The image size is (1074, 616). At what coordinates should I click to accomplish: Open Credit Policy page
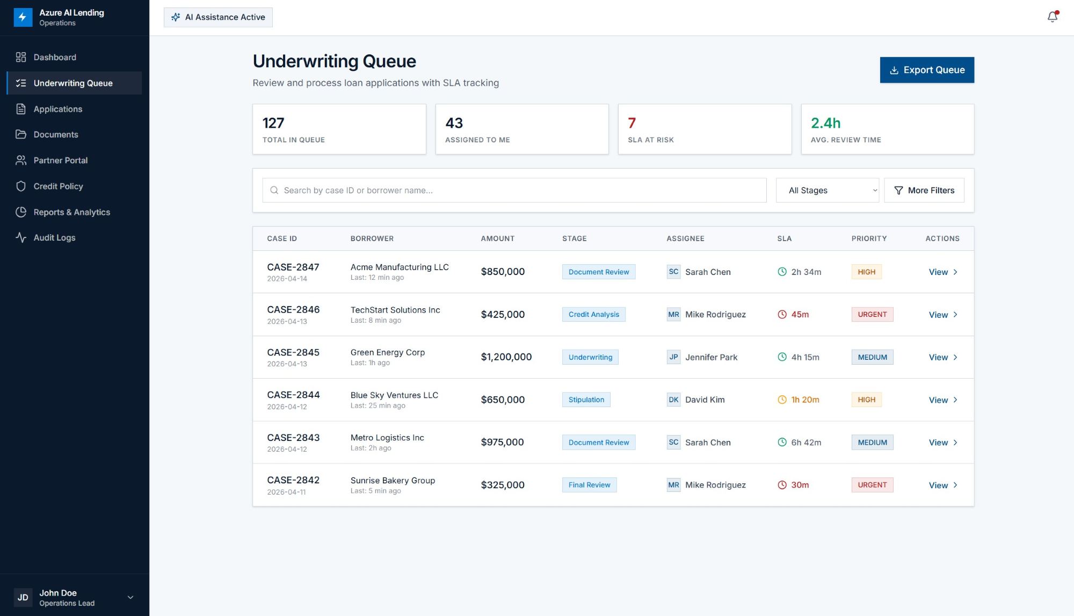click(74, 186)
